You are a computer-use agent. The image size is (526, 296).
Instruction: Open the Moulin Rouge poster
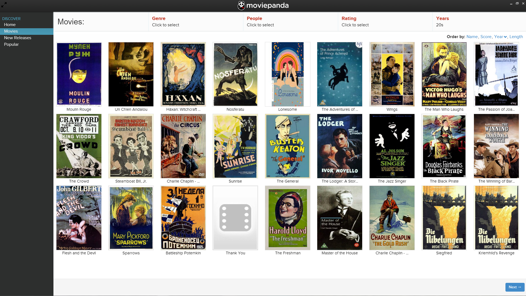coord(79,74)
